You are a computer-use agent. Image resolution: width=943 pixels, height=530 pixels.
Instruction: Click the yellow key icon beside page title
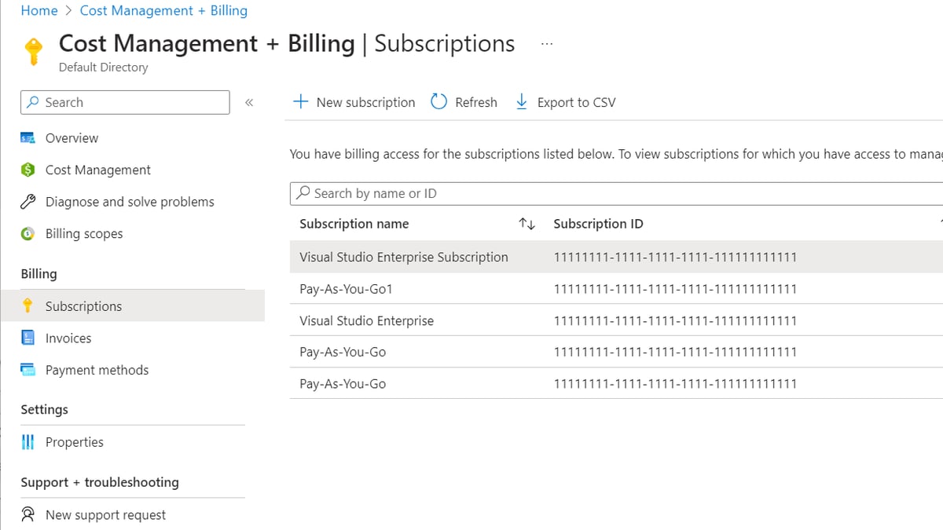pyautogui.click(x=33, y=51)
